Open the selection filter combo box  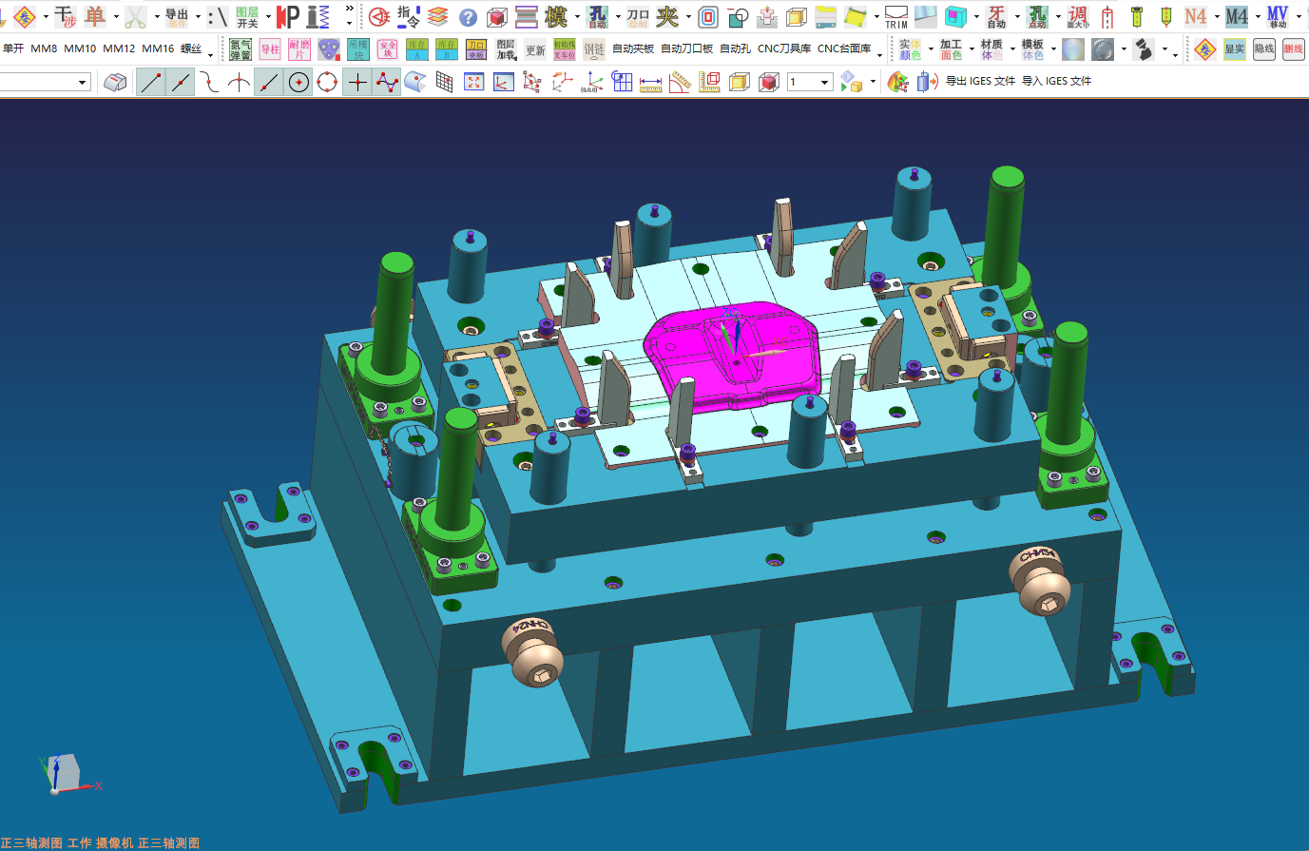44,83
